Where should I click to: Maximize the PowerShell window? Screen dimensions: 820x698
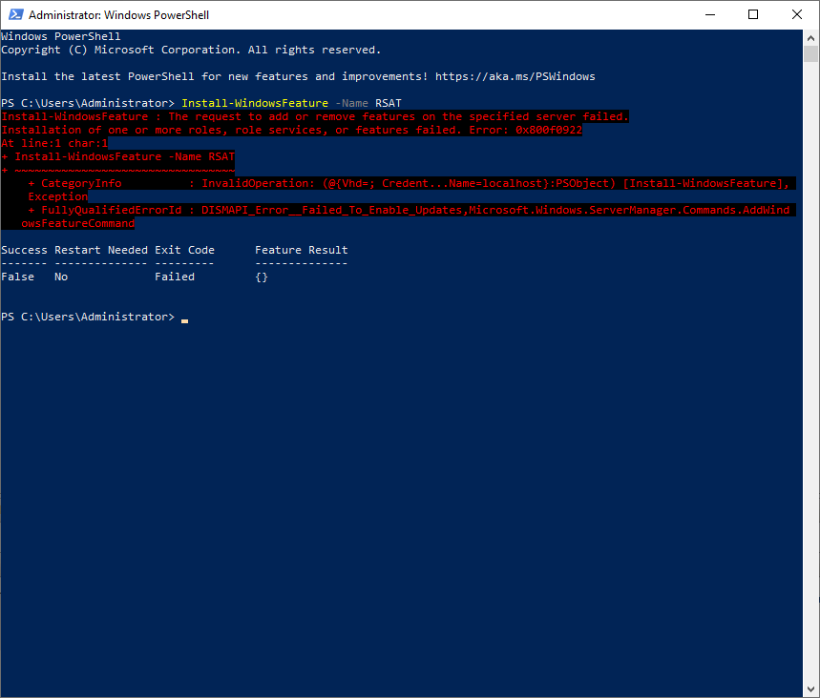click(753, 14)
